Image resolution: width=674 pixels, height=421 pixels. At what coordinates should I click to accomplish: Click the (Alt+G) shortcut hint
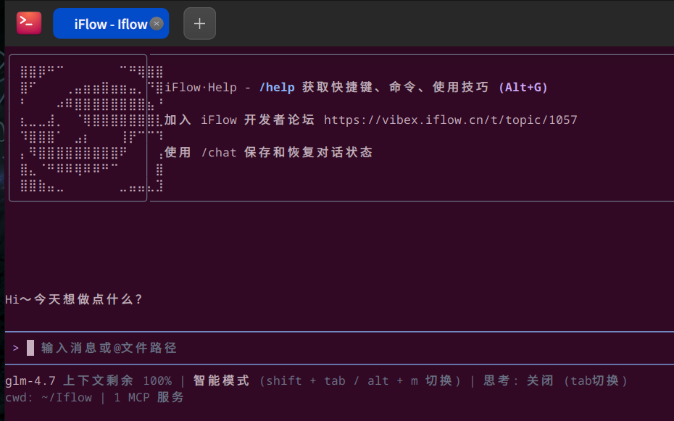tap(523, 87)
